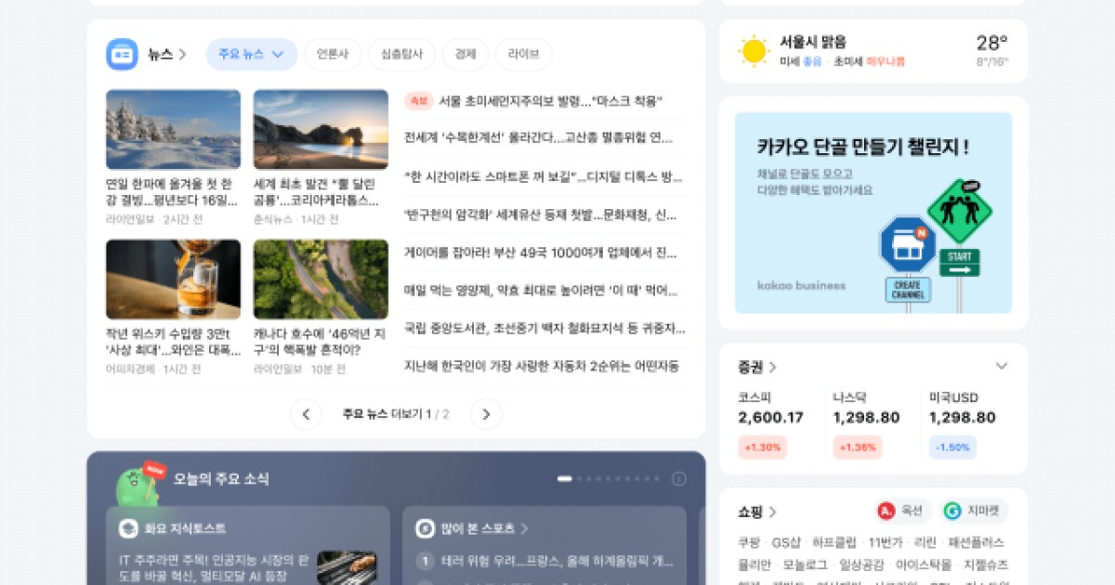
Task: Read the 세계 최초 발견 article headline
Action: pos(317,192)
